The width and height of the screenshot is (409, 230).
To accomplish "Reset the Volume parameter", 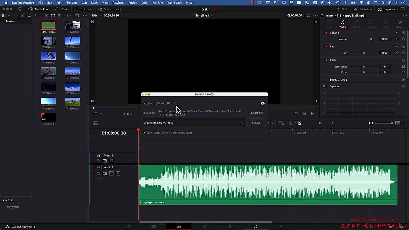I will point(403,33).
